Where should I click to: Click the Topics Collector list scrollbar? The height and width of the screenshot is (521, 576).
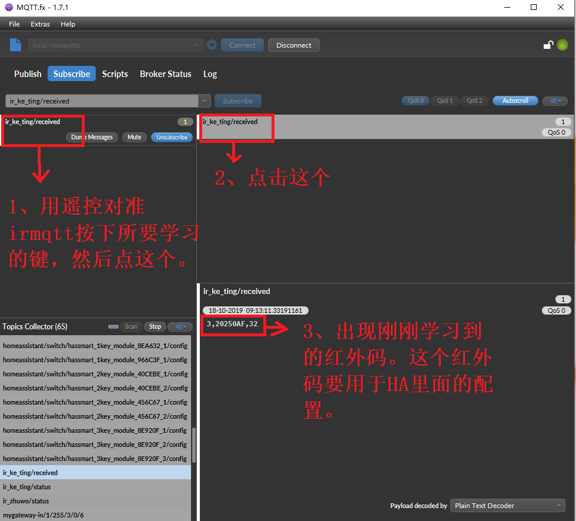[x=193, y=445]
